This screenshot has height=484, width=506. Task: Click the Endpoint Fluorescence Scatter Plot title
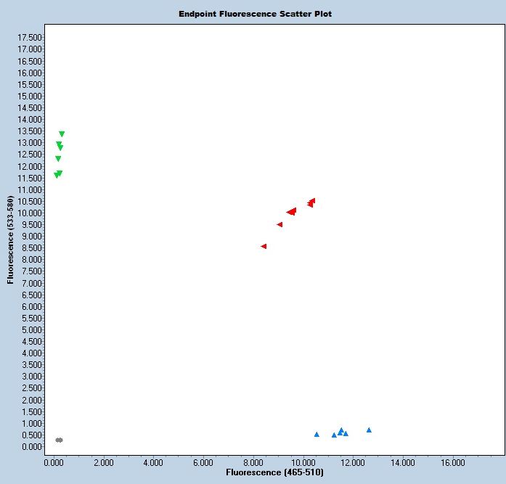coord(255,14)
